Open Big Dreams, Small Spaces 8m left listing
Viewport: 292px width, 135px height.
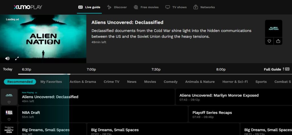tap(52, 129)
